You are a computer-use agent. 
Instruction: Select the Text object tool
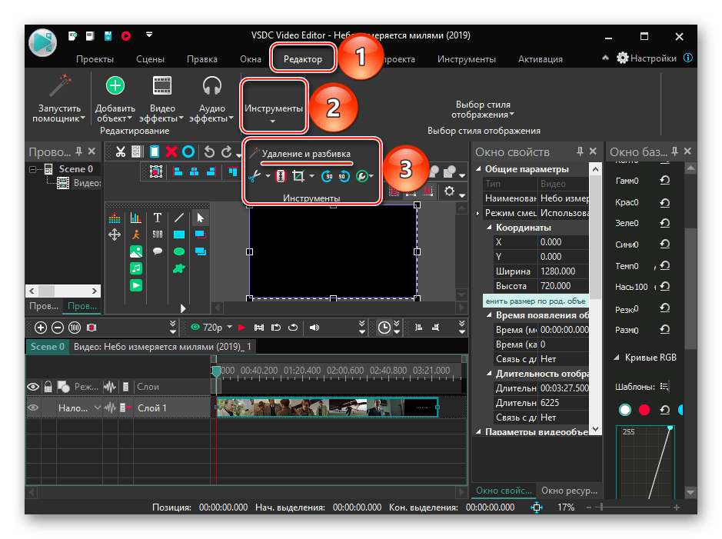click(157, 218)
